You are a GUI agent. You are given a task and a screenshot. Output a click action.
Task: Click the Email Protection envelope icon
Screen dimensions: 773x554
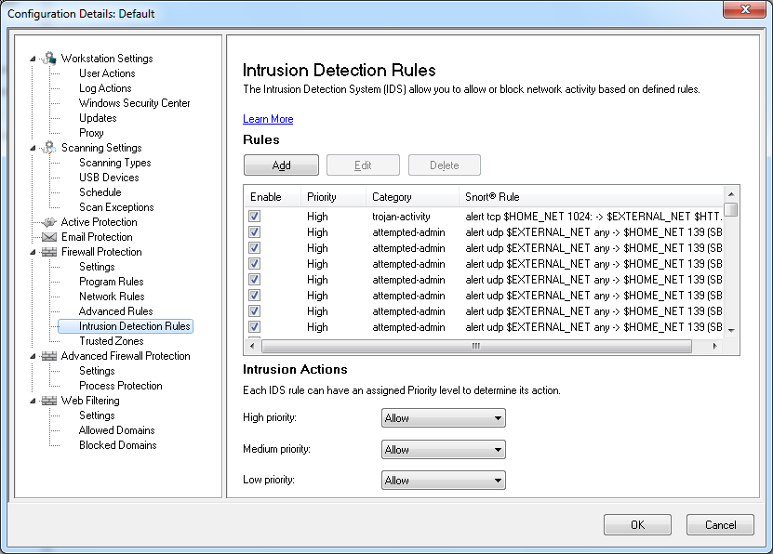(x=49, y=237)
